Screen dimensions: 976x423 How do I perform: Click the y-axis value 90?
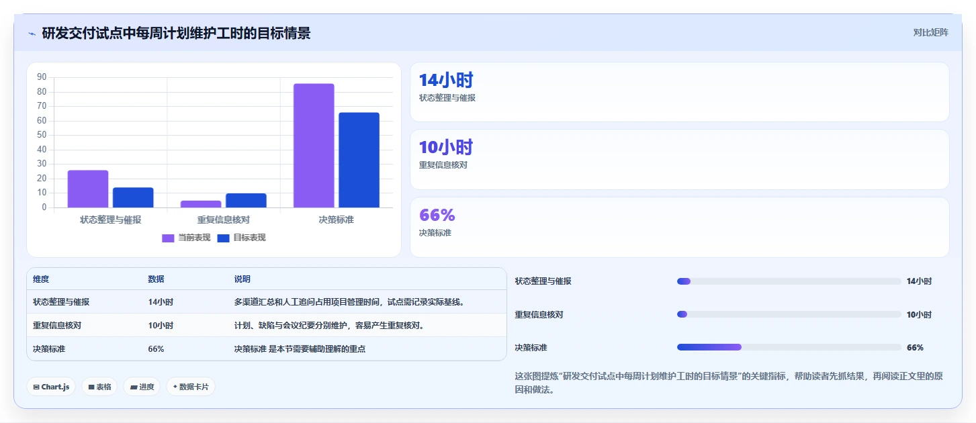pos(42,77)
